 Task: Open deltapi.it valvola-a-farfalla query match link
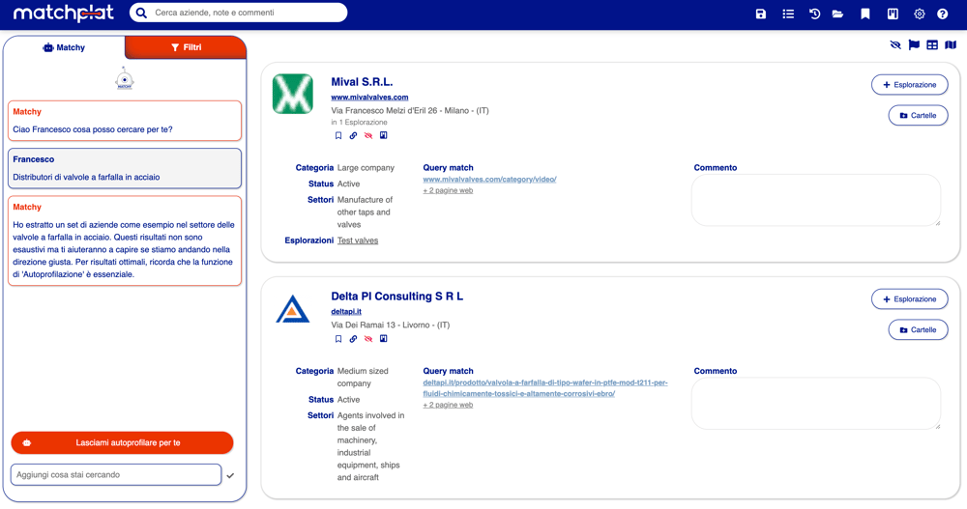545,388
